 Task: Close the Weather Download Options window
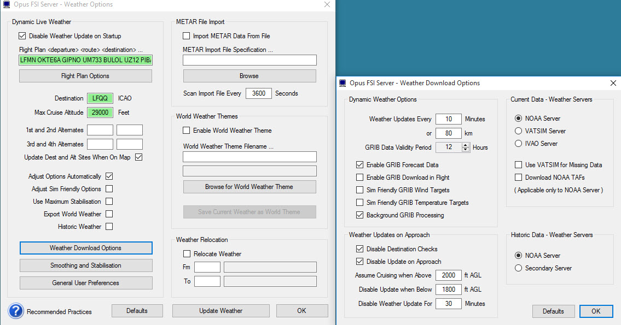click(613, 83)
